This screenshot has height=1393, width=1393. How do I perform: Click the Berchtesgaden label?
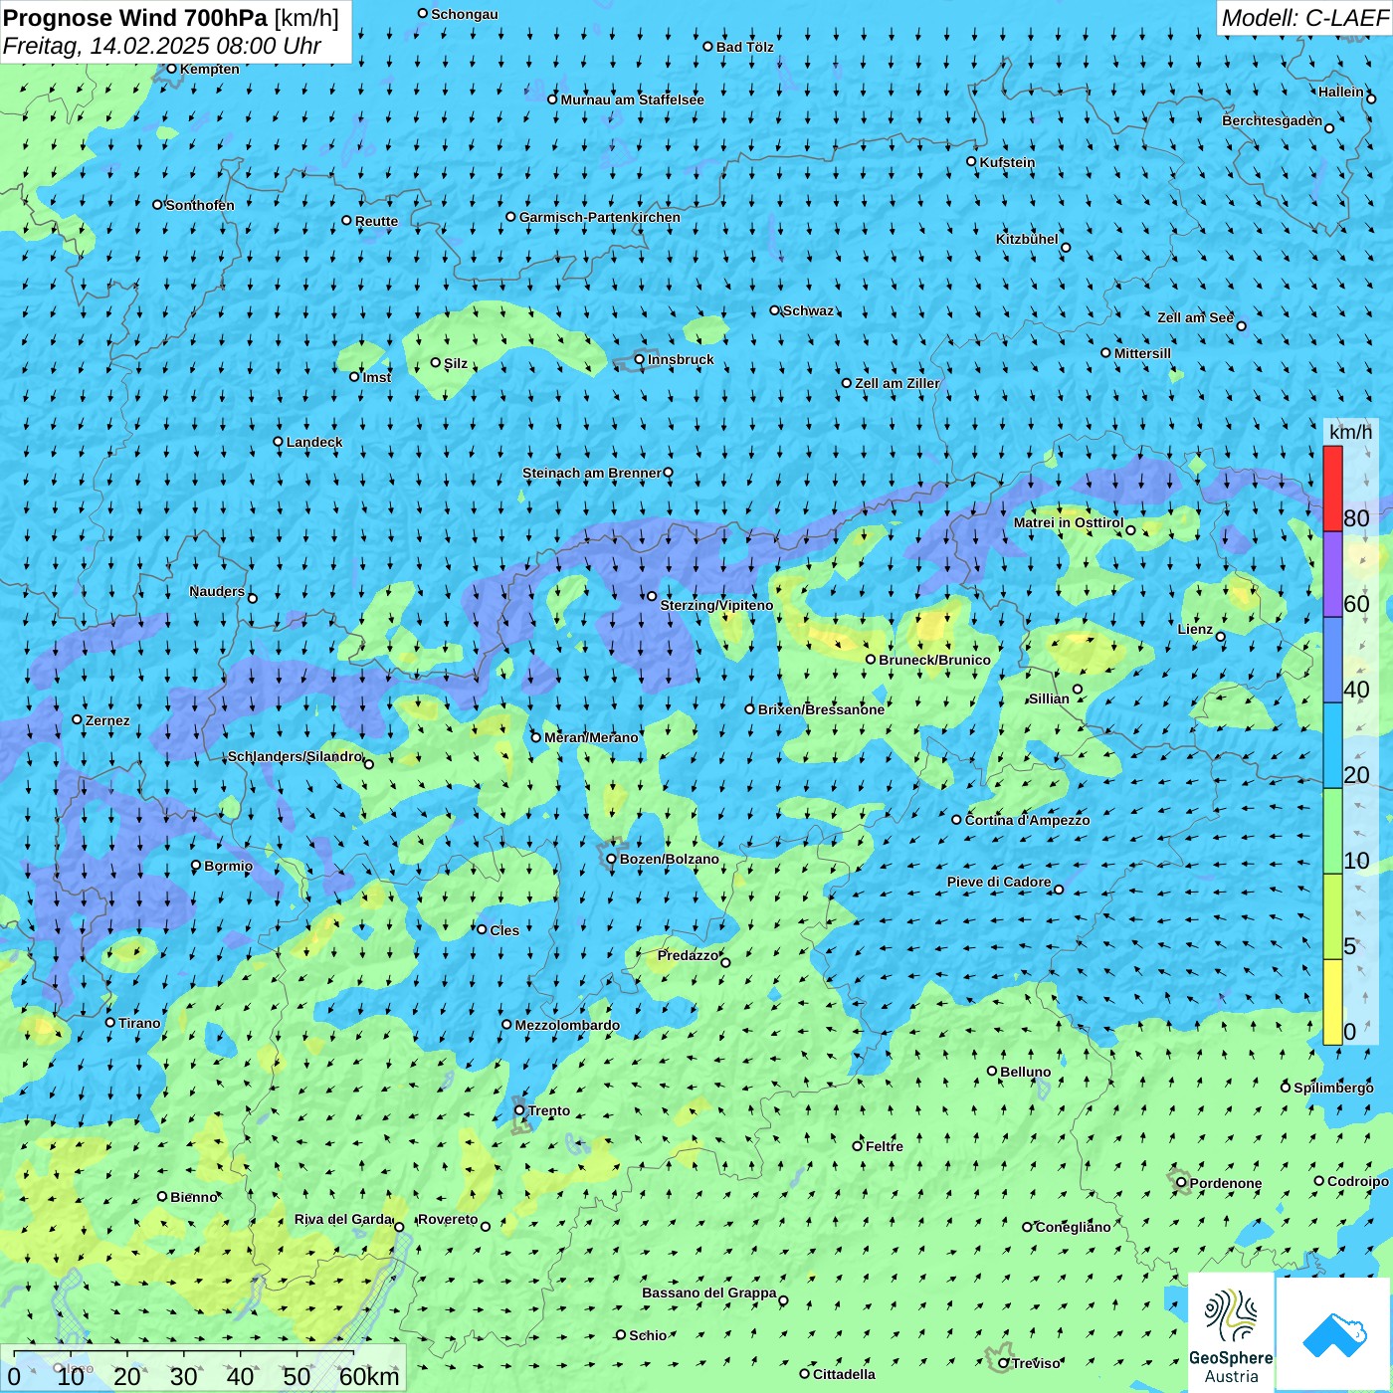coord(1273,120)
